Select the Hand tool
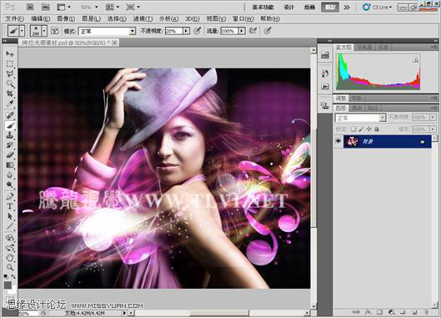The height and width of the screenshot is (318, 441). 10,257
